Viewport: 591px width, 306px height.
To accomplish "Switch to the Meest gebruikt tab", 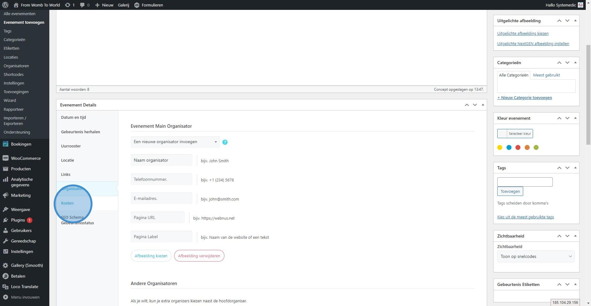I will pos(546,75).
